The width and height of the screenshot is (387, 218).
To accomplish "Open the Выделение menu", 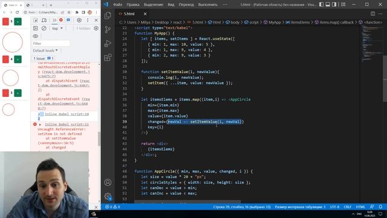I will point(153,4).
